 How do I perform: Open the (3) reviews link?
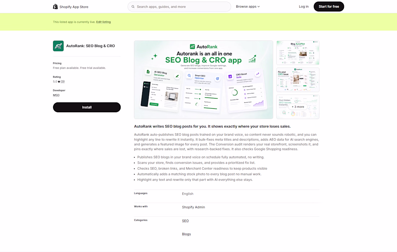(x=62, y=82)
